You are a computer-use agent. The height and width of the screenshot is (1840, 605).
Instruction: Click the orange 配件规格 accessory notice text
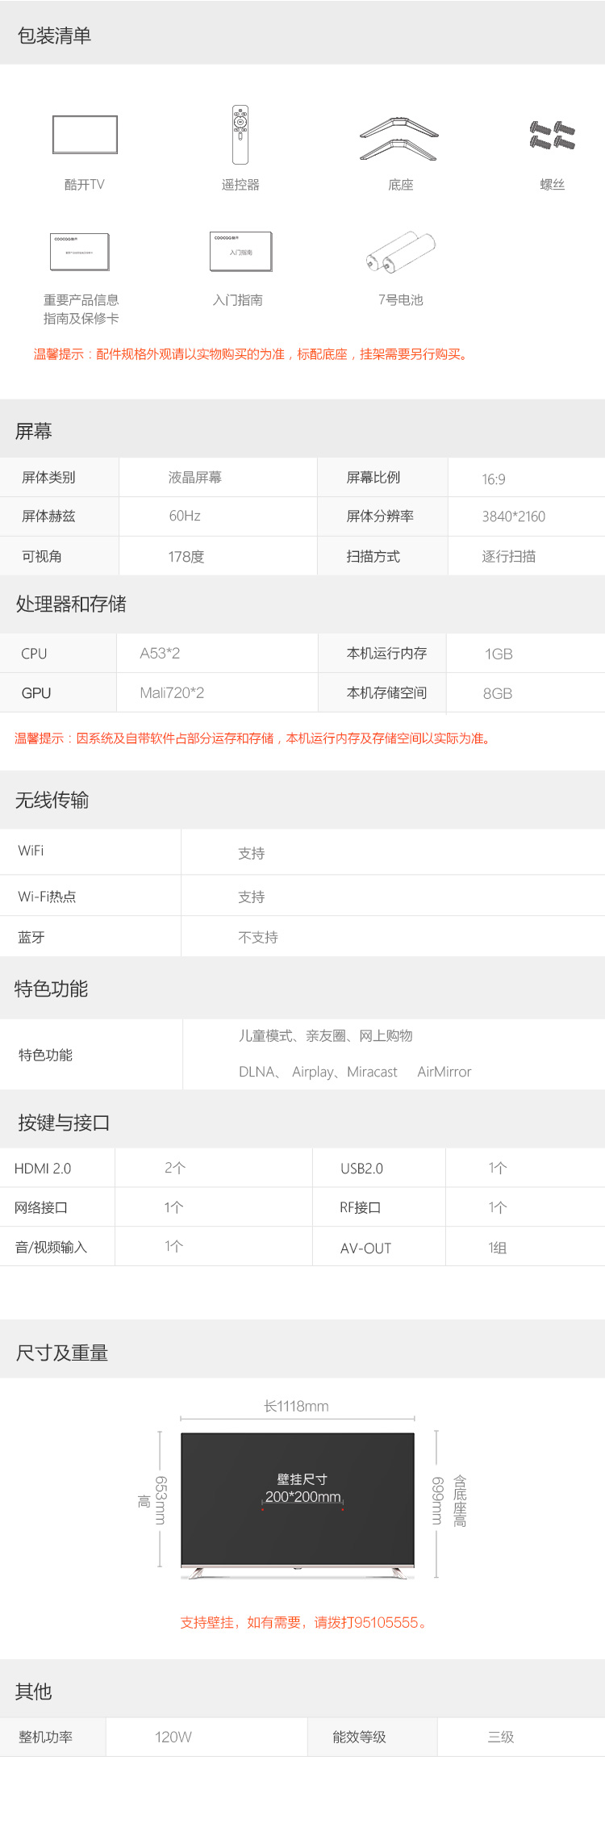click(x=251, y=354)
